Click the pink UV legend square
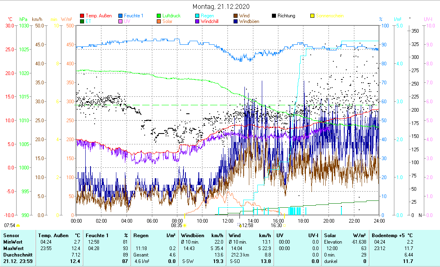The height and width of the screenshot is (267, 440). pyautogui.click(x=121, y=21)
